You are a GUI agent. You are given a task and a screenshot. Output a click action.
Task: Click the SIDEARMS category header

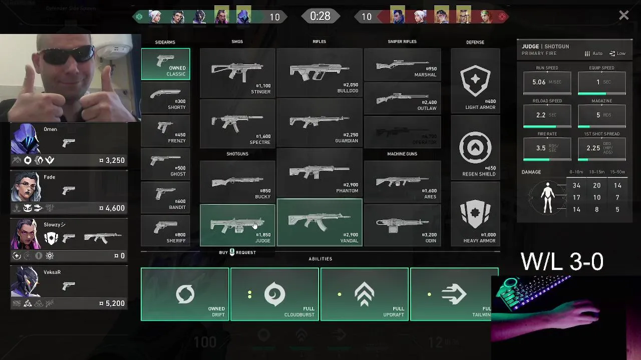point(165,42)
